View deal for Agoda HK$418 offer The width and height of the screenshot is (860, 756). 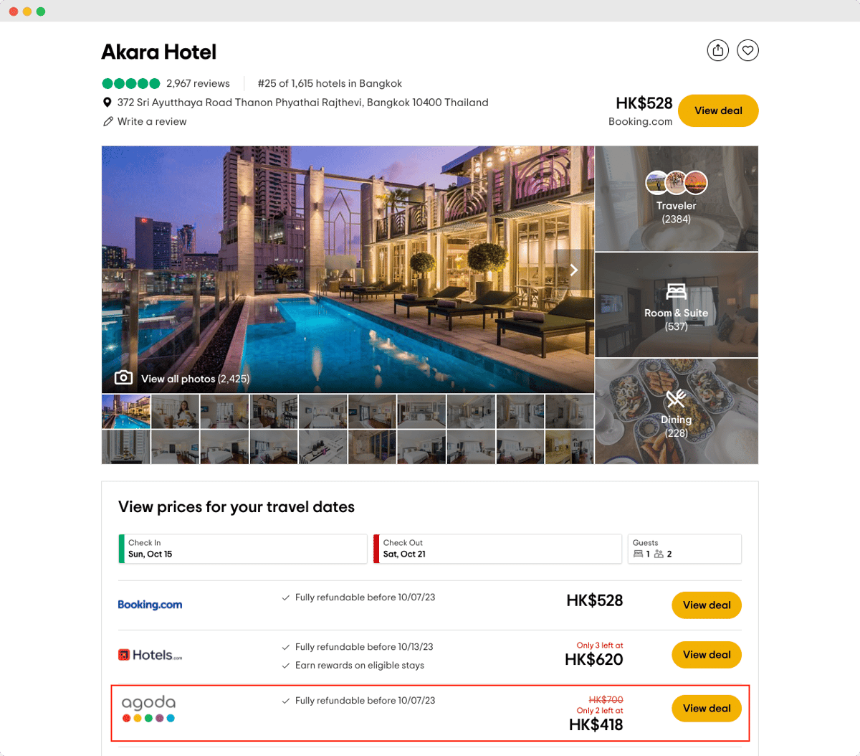[x=707, y=708]
